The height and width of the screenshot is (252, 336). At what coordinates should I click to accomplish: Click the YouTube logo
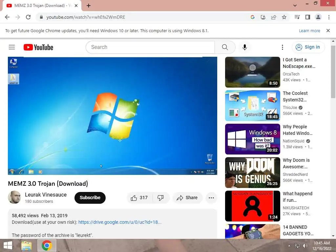click(38, 47)
